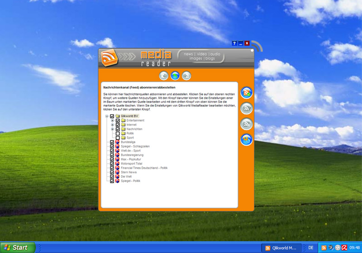Minimize the MediaReader window

pos(241,43)
